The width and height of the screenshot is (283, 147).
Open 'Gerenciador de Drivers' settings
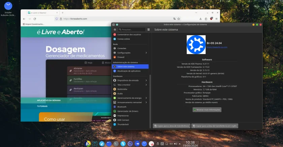(x=130, y=111)
